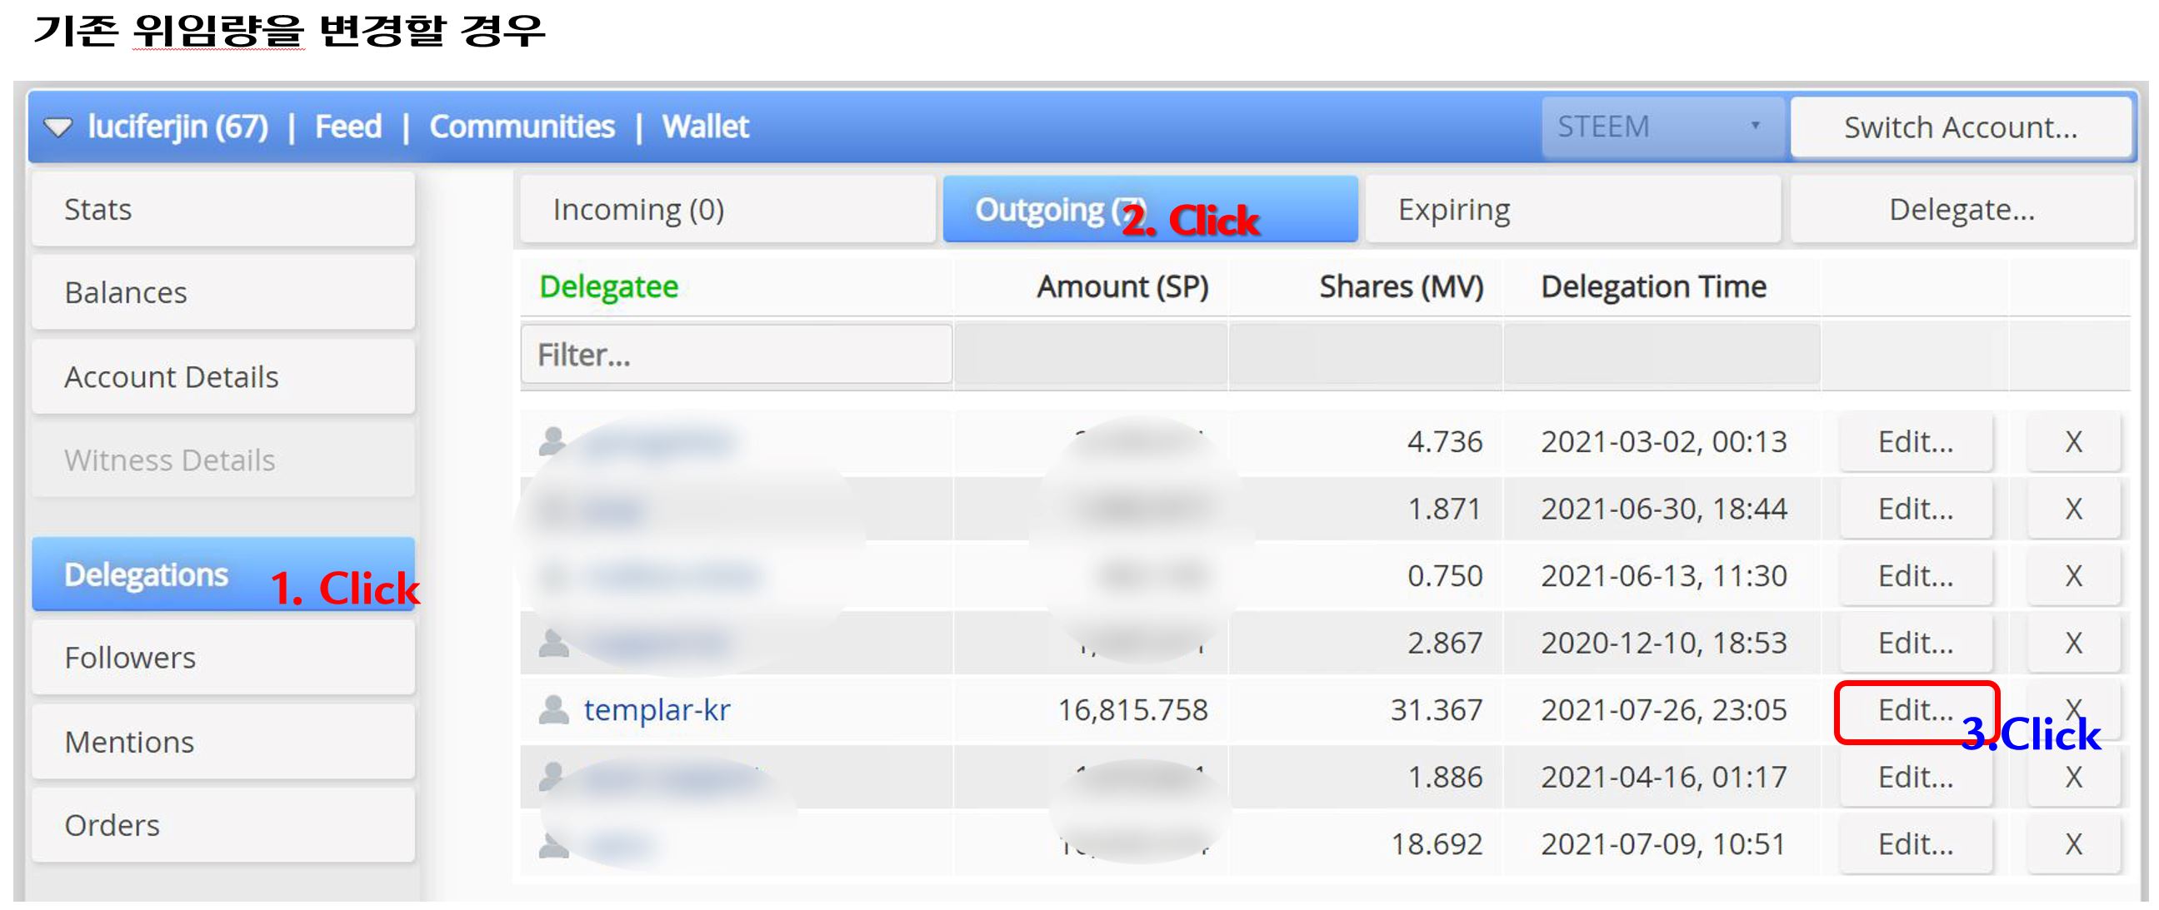2159x910 pixels.
Task: Click X on the 2021-04-16 delegation row
Action: (2072, 778)
